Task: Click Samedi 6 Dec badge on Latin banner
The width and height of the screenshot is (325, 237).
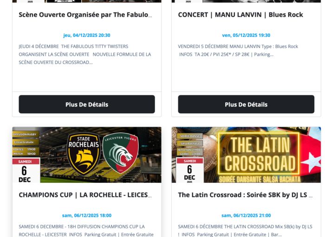Action: pos(189,170)
